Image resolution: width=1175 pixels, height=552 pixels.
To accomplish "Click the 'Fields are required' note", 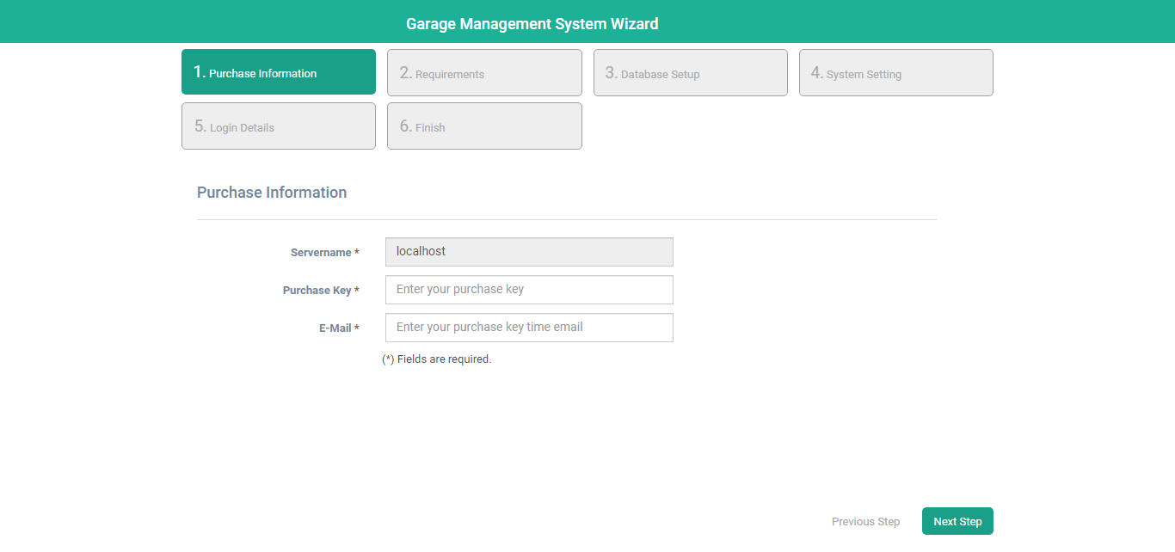I will point(437,359).
